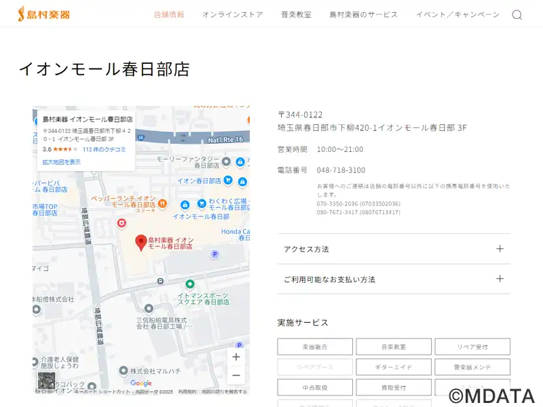Click 買取受付 service button
Viewport: 543px width, 407px height.
394,387
